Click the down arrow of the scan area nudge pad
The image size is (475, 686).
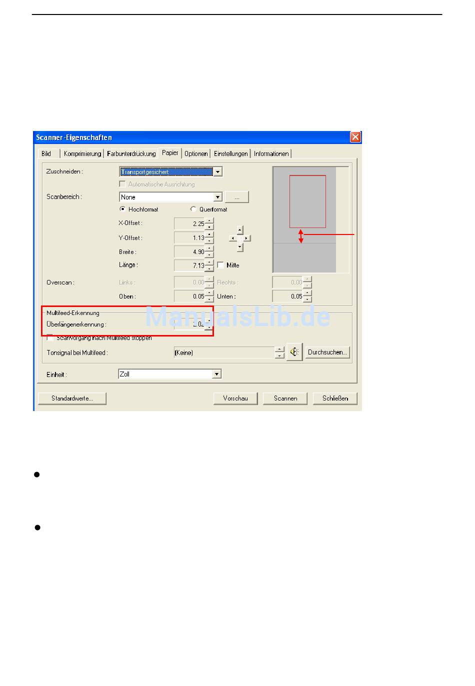(240, 246)
